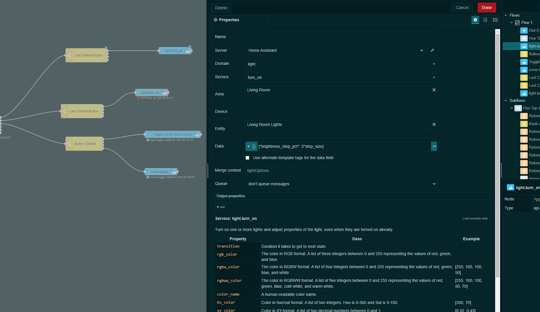The image size is (540, 312).
Task: Click the Load example data button
Action: 475,219
